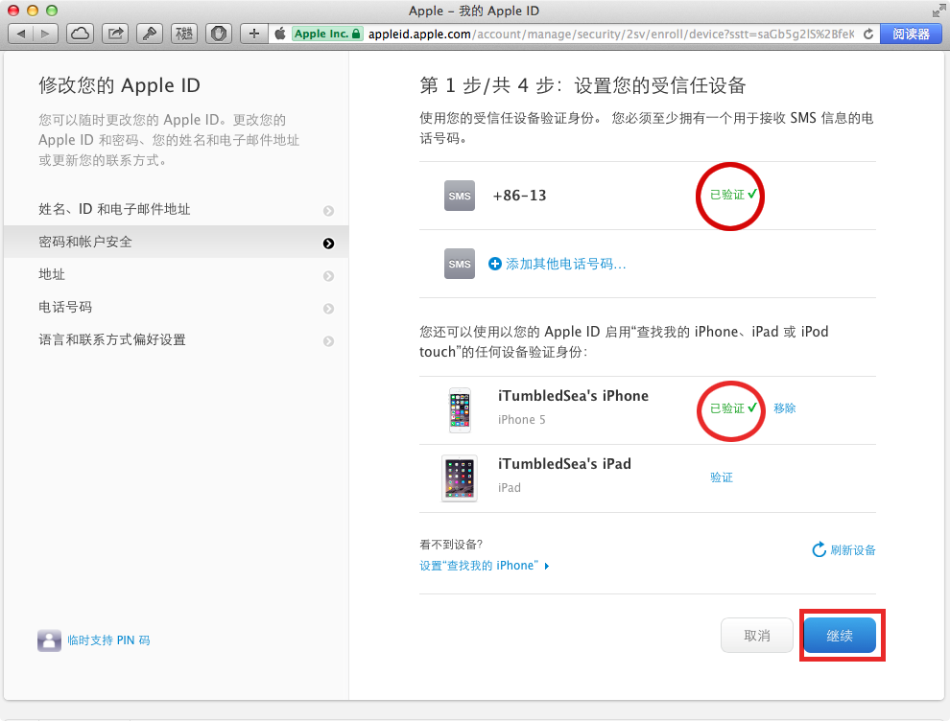Image resolution: width=950 pixels, height=721 pixels.
Task: Click the iTumbledSea's iPad device name
Action: click(x=564, y=464)
